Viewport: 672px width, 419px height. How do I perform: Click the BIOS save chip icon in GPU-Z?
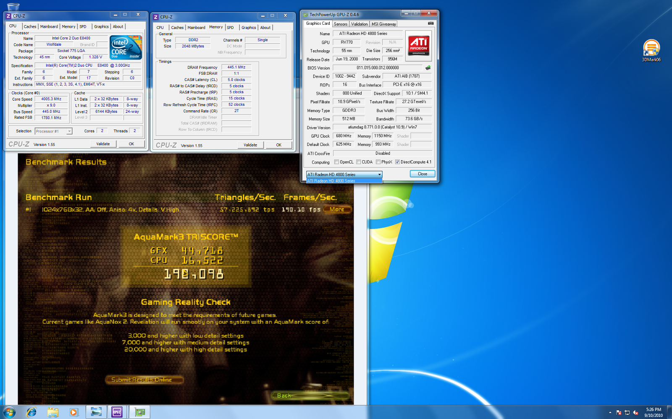(428, 68)
